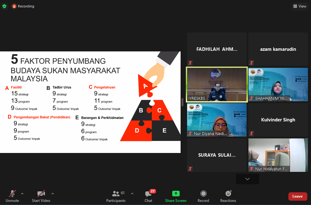Viewport: 311px width, 205px height.
Task: Leave the meeting
Action: (x=297, y=196)
